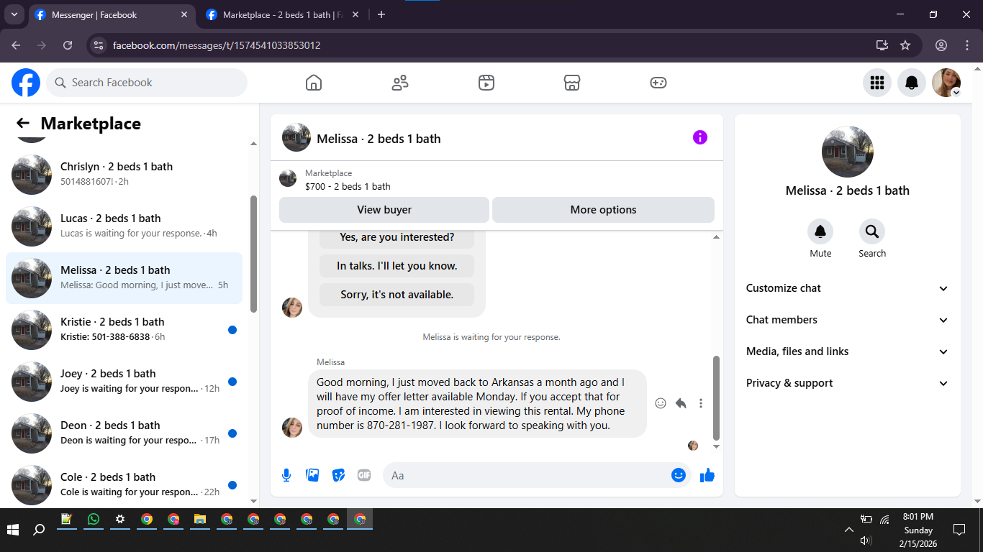
Task: Choose a sticker icon
Action: [x=338, y=475]
